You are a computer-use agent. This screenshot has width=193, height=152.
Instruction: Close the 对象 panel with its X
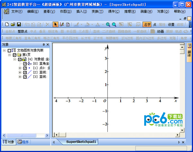click(x=48, y=45)
